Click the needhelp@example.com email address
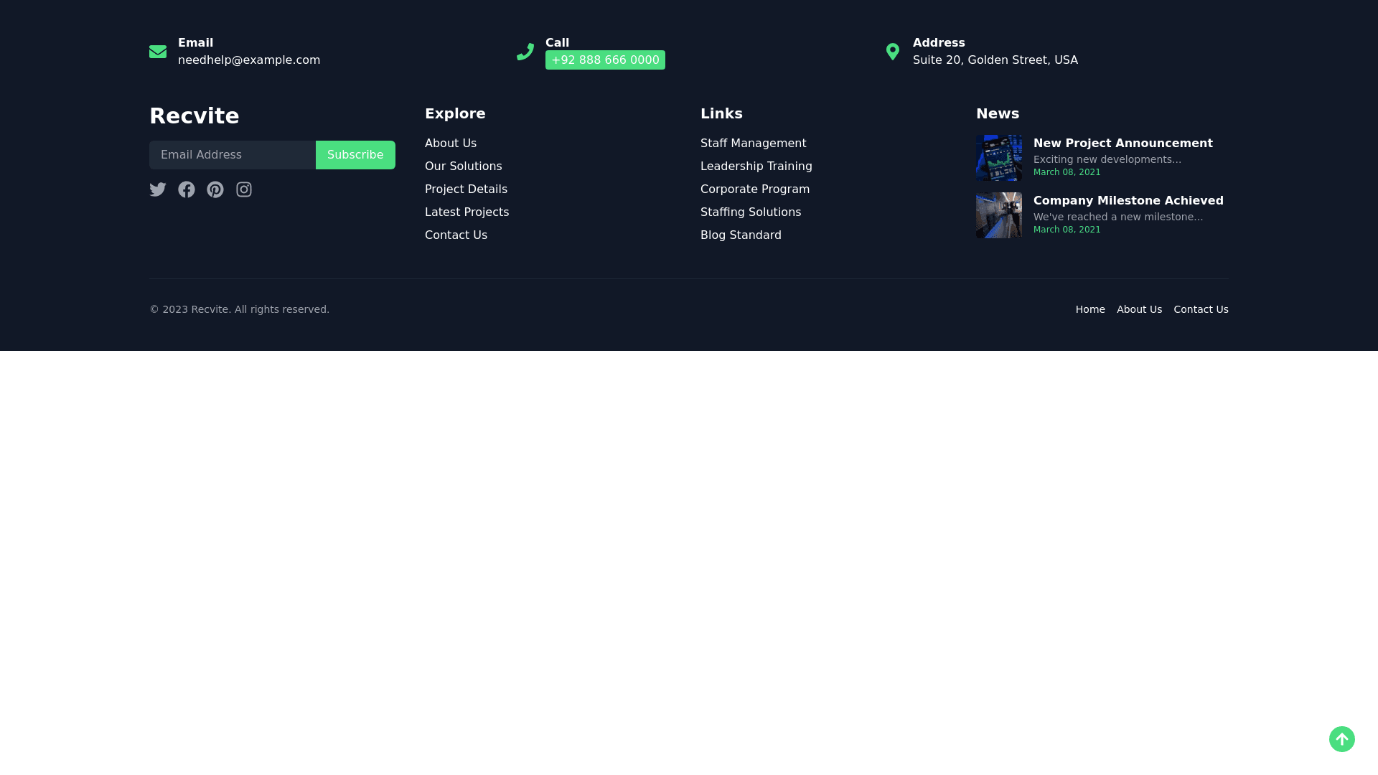This screenshot has width=1378, height=775. click(249, 60)
